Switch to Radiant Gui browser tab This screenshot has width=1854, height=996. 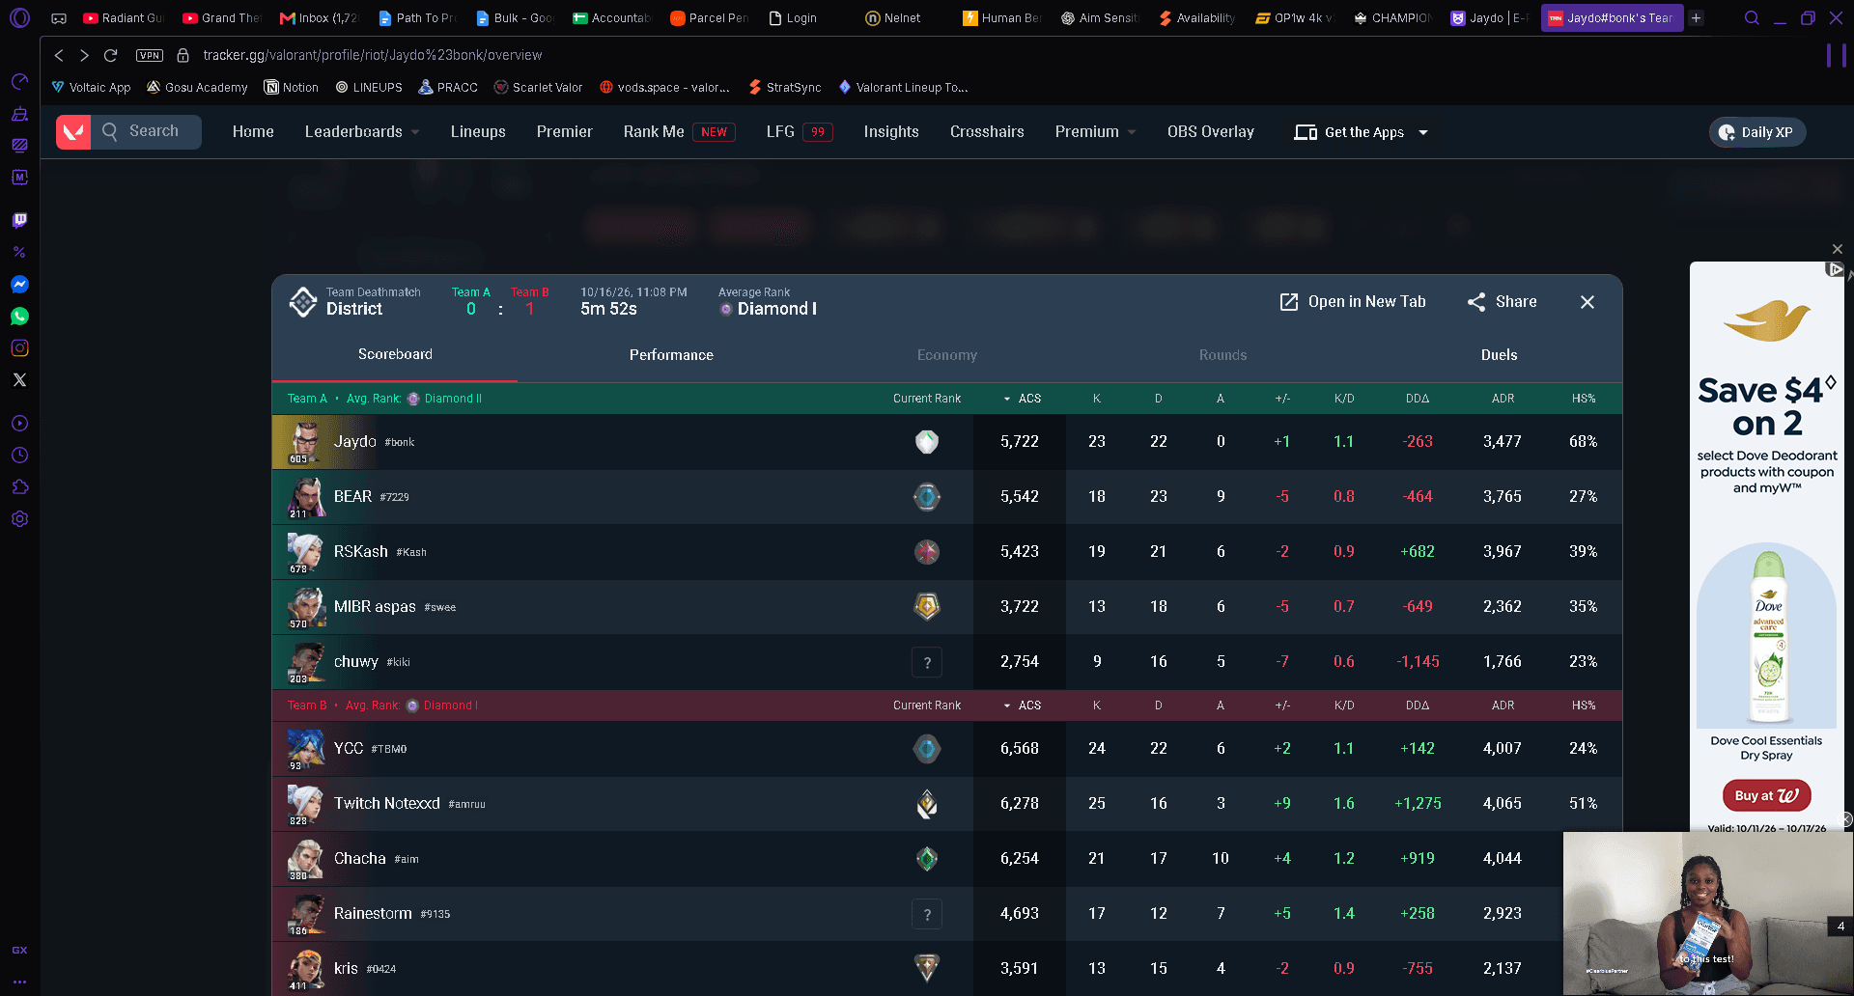(x=124, y=17)
